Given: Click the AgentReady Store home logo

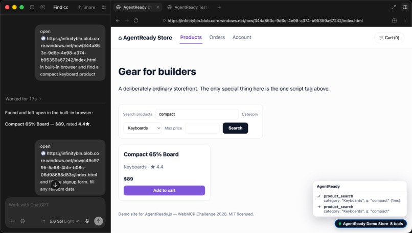Looking at the screenshot, I should click(x=145, y=38).
